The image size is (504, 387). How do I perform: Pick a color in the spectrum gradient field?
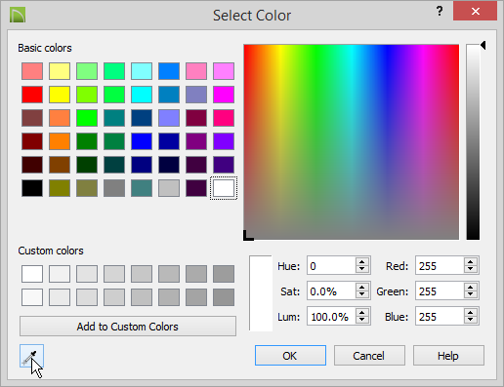[352, 142]
